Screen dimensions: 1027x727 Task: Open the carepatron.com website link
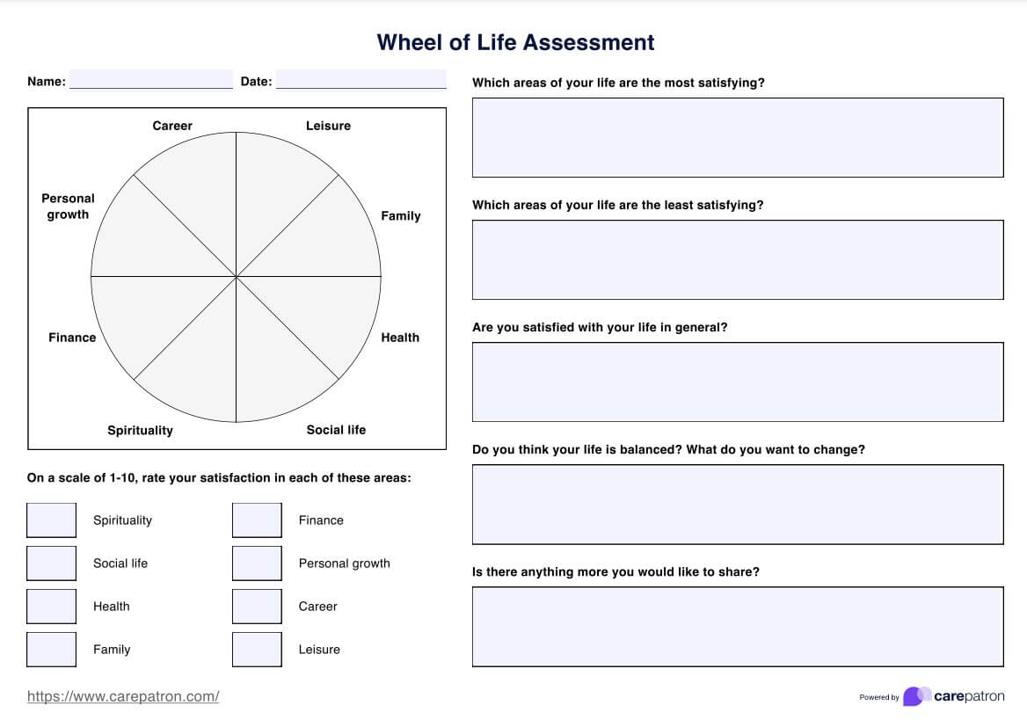tap(123, 696)
